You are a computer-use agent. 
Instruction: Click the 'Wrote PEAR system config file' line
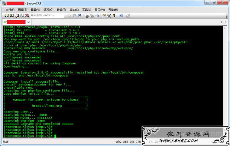[62, 36]
